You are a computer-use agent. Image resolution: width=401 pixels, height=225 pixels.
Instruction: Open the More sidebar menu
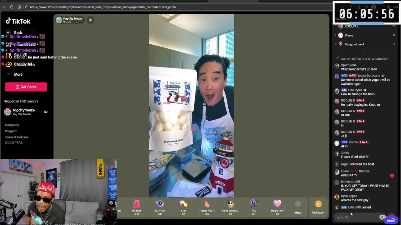point(14,74)
